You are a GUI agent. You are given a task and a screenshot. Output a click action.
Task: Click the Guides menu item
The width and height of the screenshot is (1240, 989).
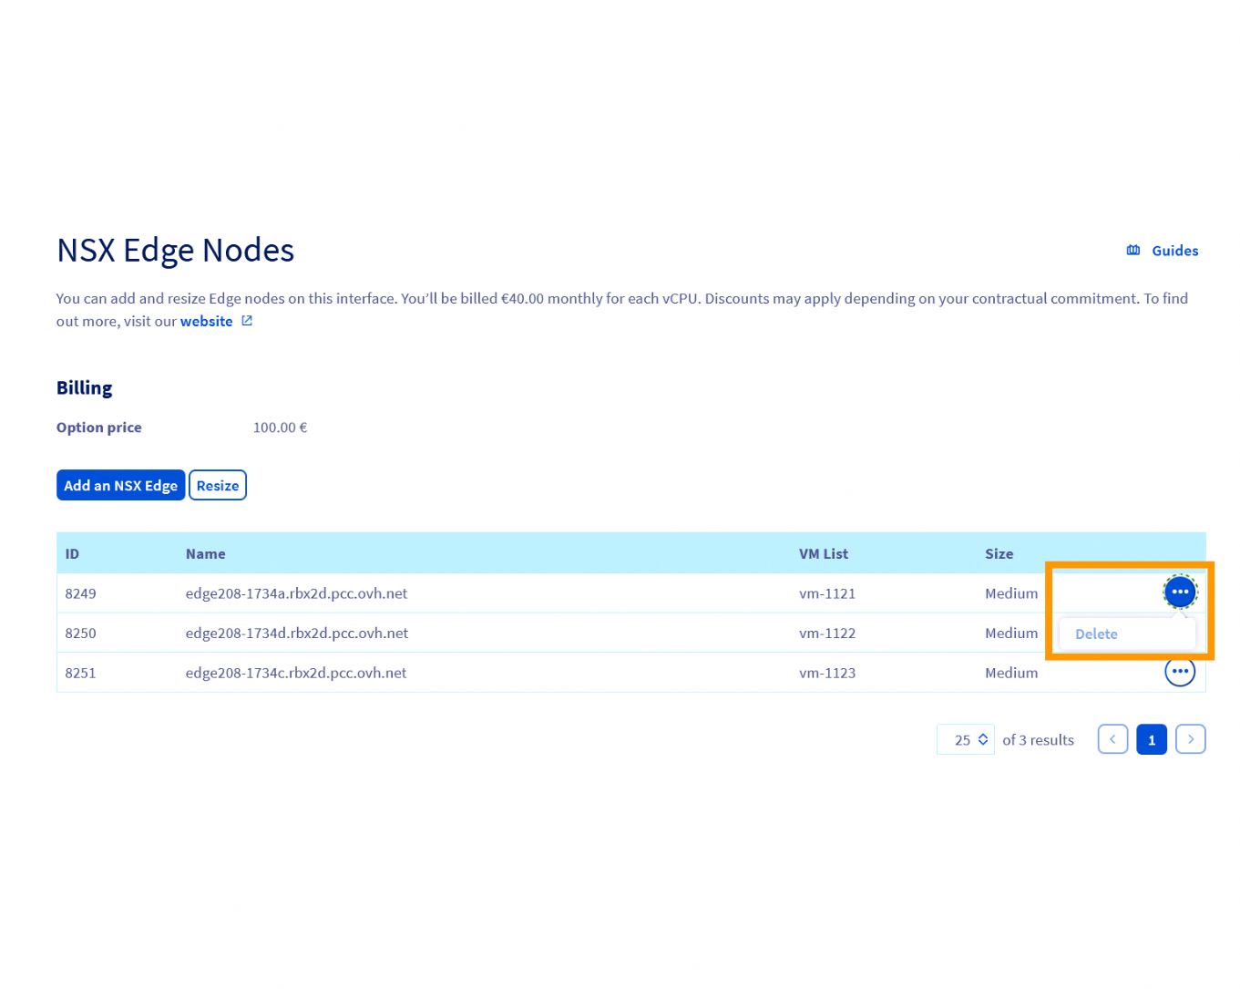click(1174, 250)
